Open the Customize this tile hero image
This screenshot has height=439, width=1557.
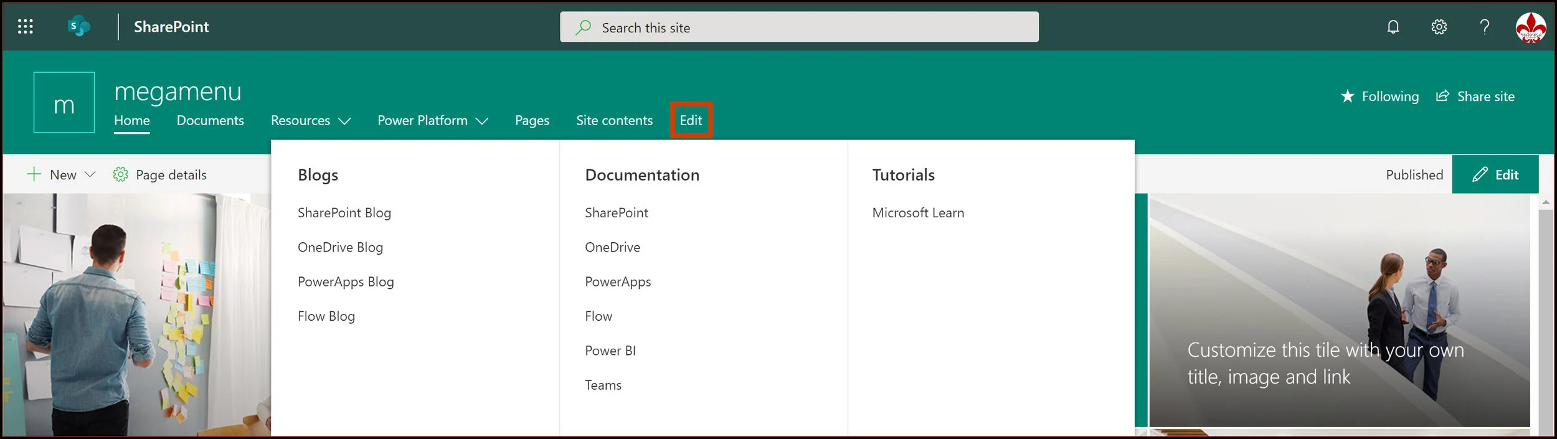tap(1339, 310)
